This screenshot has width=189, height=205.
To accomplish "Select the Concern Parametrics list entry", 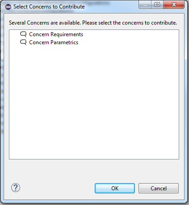I will (54, 42).
